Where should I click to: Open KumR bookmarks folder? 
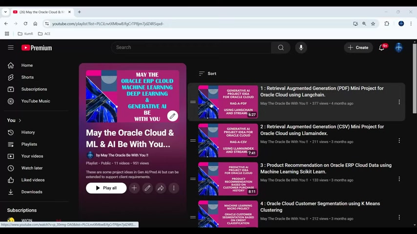click(25, 34)
